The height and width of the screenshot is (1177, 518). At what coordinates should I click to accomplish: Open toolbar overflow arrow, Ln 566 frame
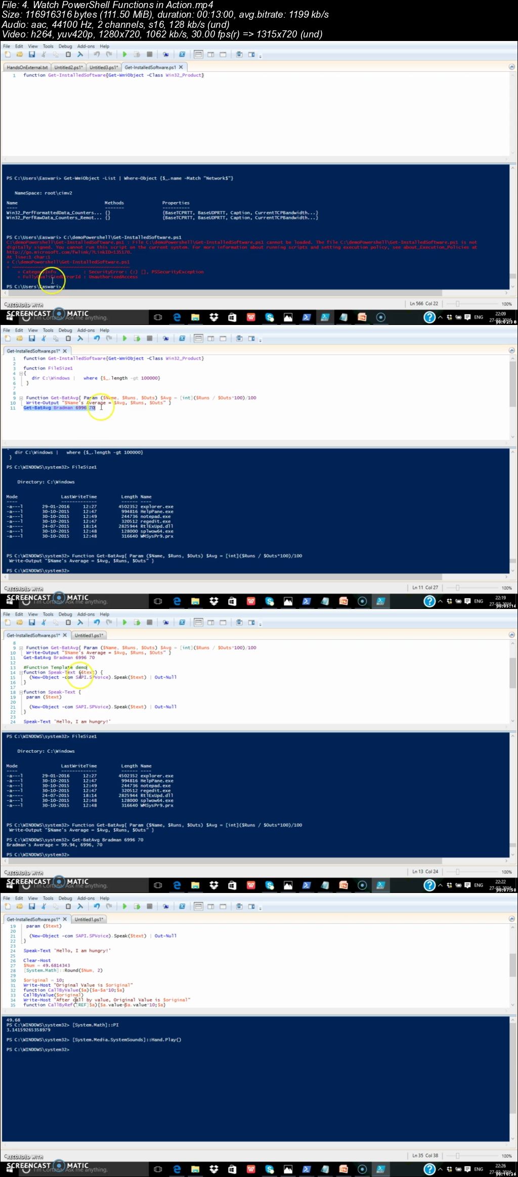coord(260,56)
